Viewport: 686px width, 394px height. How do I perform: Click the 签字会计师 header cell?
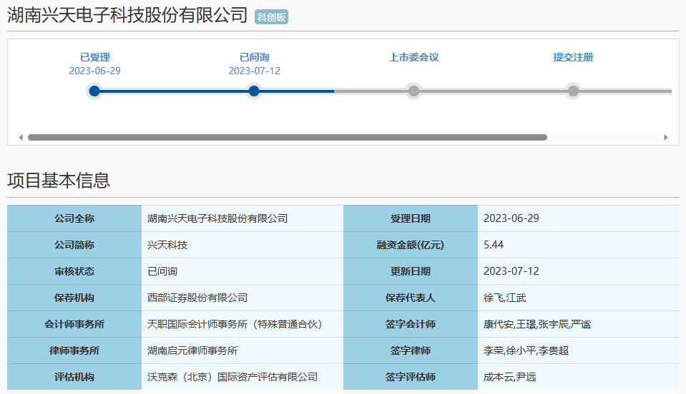pos(411,324)
